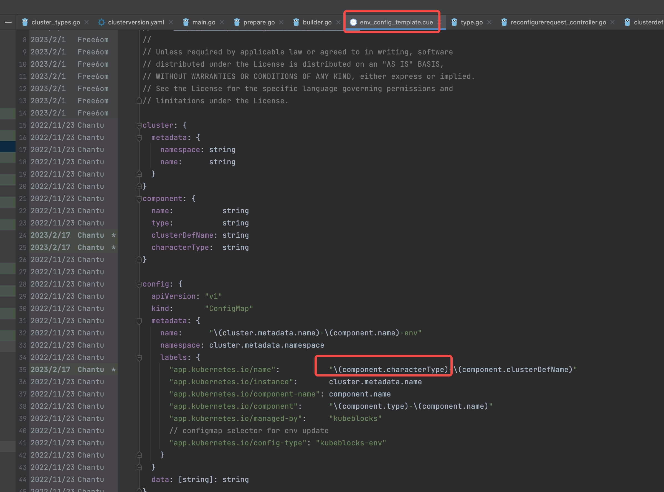Click the YAML gear icon on clusterversion.yaml tab
This screenshot has height=492, width=664.
pos(102,22)
